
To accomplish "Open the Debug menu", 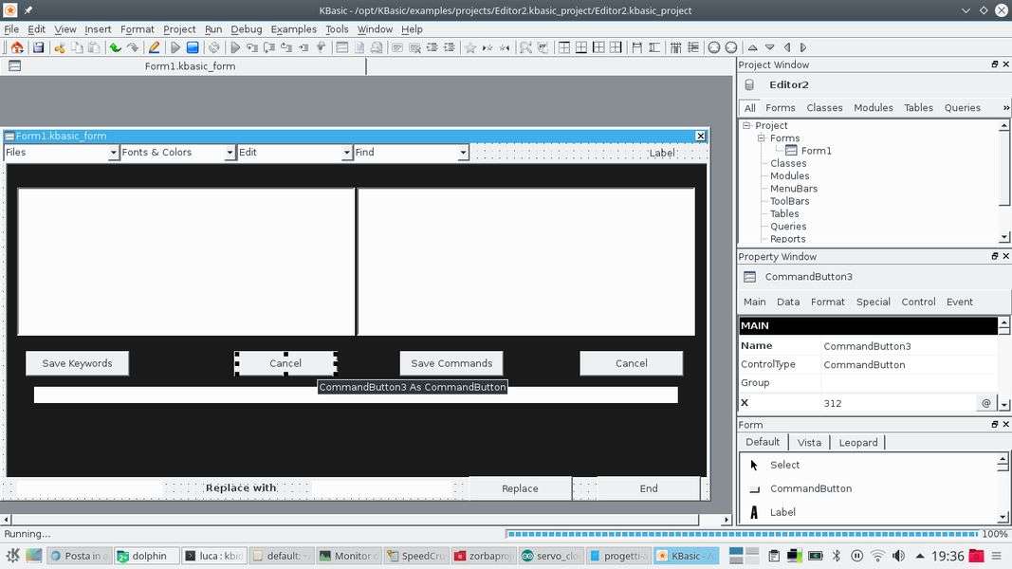I will (246, 29).
